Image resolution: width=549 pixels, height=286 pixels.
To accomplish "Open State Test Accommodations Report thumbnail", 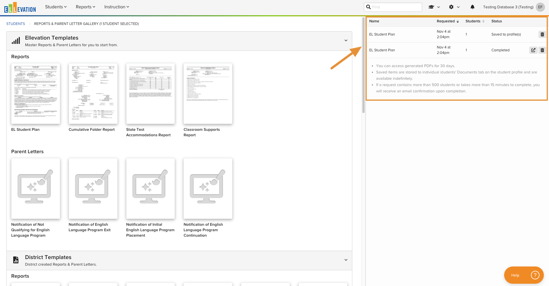I will coord(150,94).
